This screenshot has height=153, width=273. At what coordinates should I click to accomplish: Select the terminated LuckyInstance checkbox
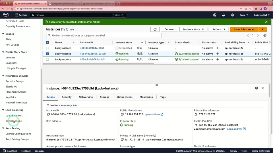coord(47,48)
